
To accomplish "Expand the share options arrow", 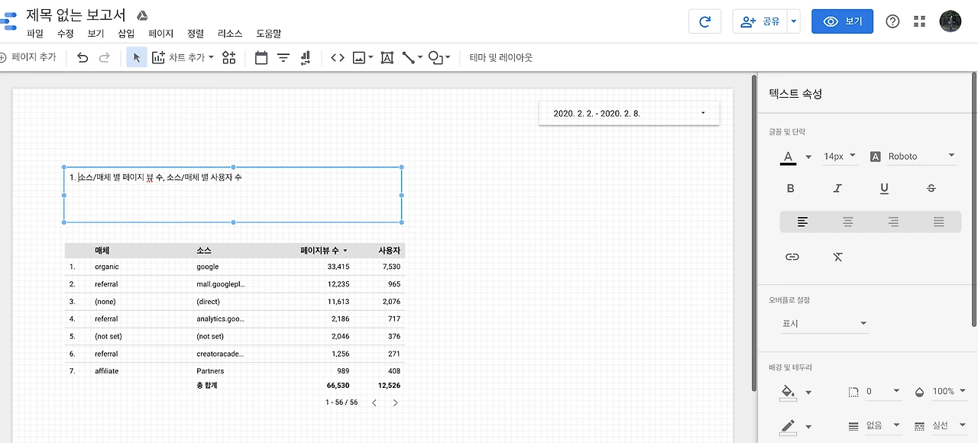I will (x=794, y=21).
